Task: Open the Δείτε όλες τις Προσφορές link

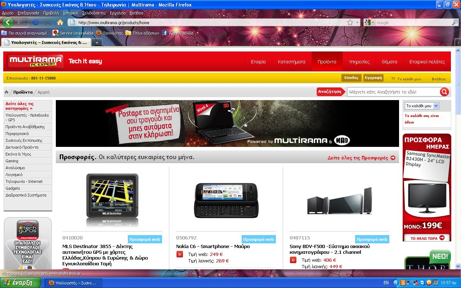Action: point(361,158)
